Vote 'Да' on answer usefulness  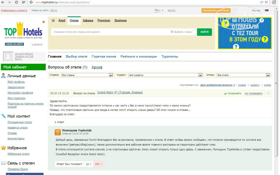pos(89,164)
